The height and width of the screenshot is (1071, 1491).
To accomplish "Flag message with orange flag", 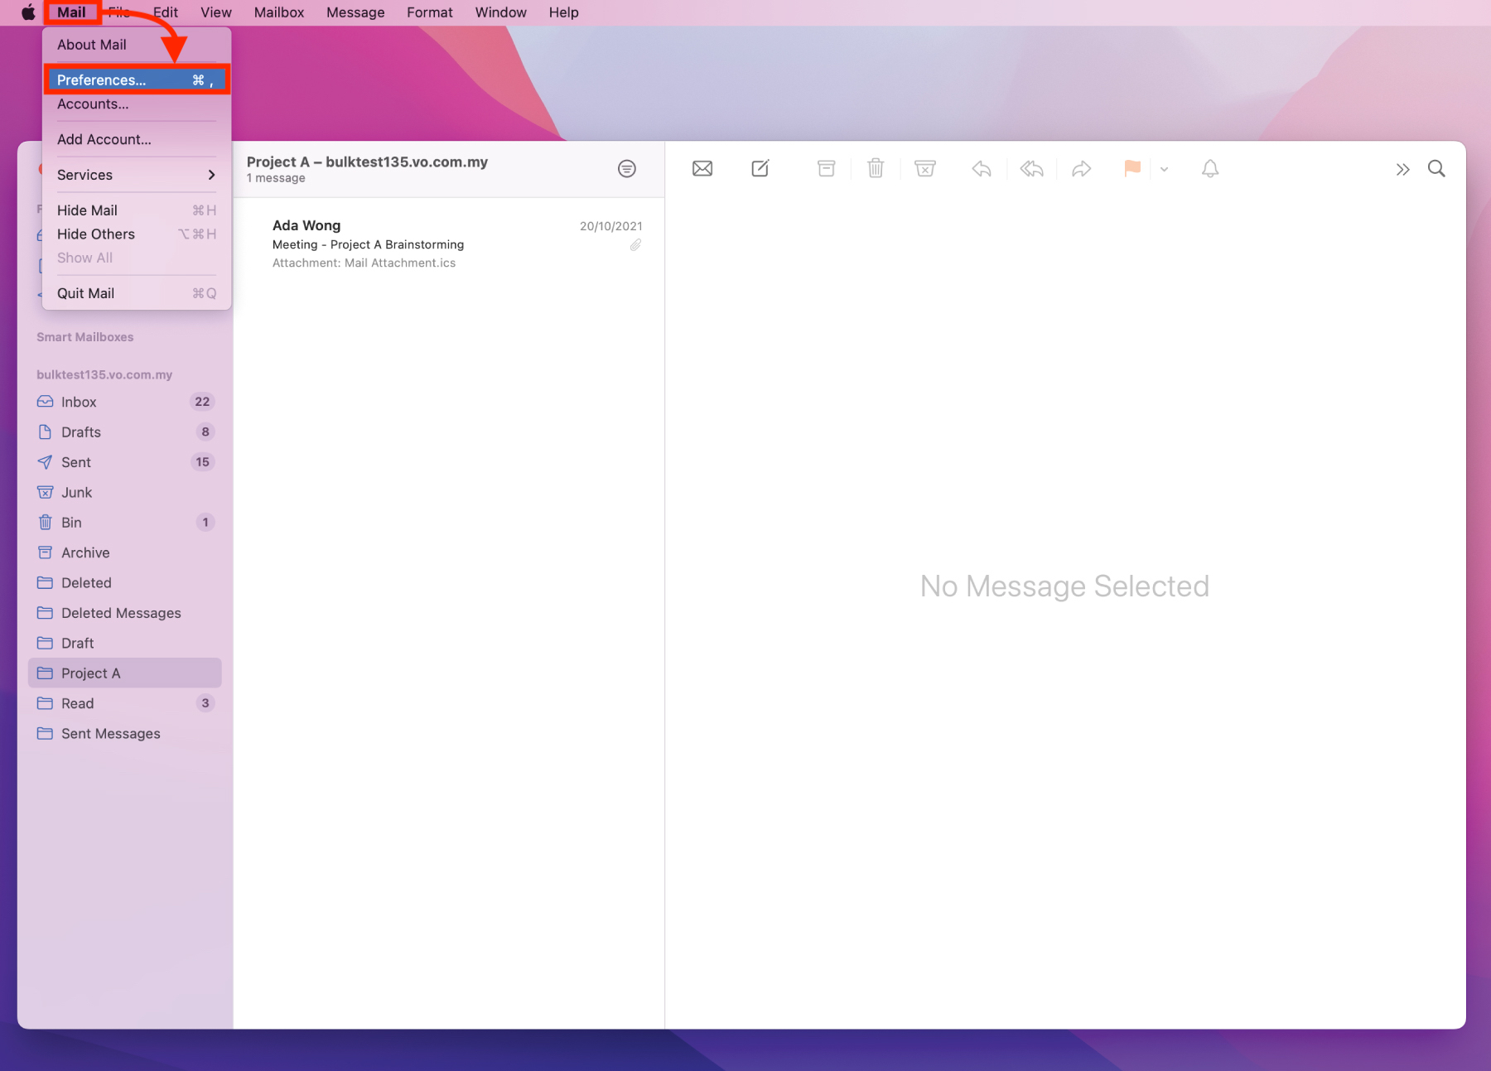I will (1132, 169).
